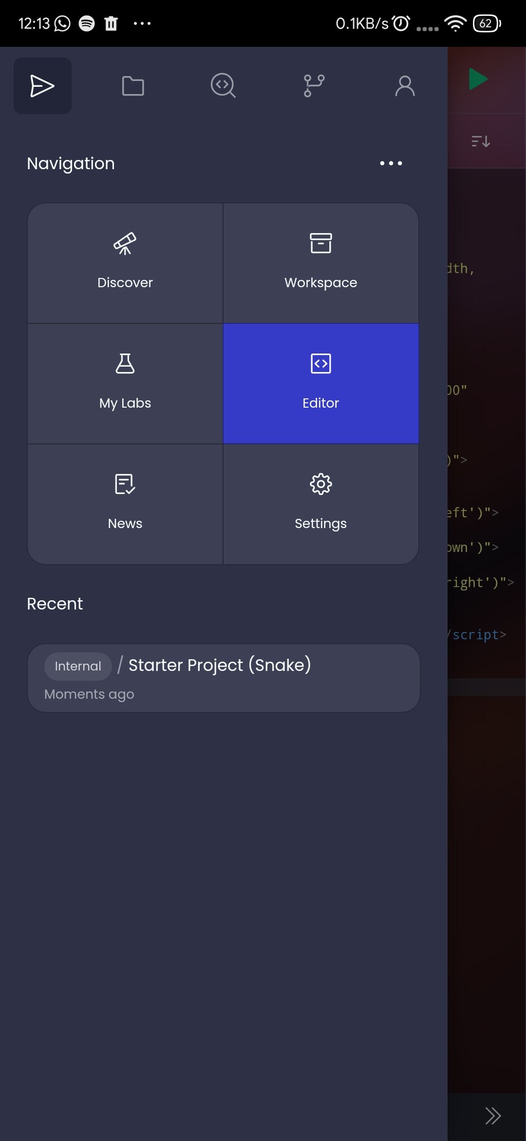
Task: Open My Labs with the flask tile
Action: pos(125,382)
